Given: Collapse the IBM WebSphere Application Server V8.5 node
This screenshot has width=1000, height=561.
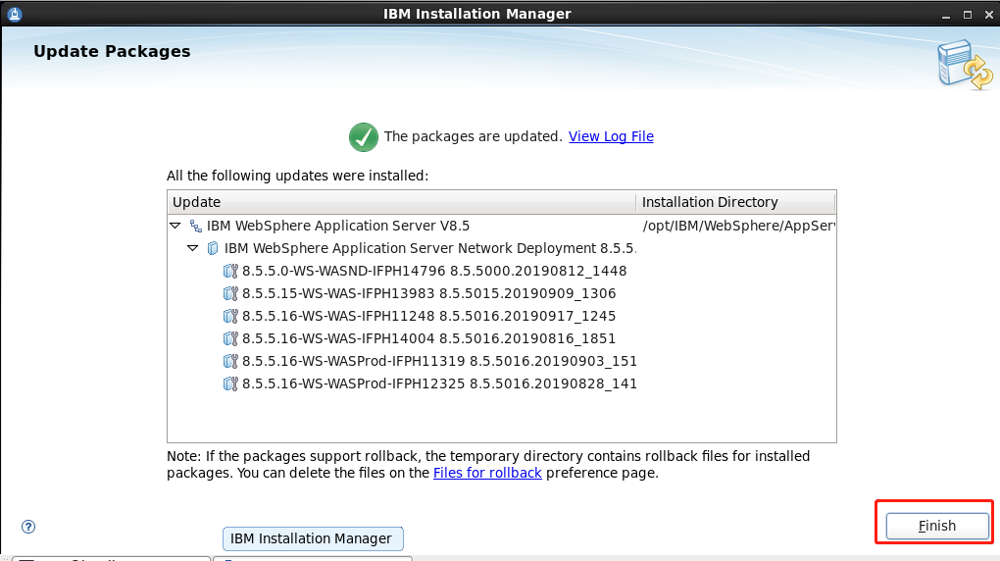Looking at the screenshot, I should [x=175, y=226].
